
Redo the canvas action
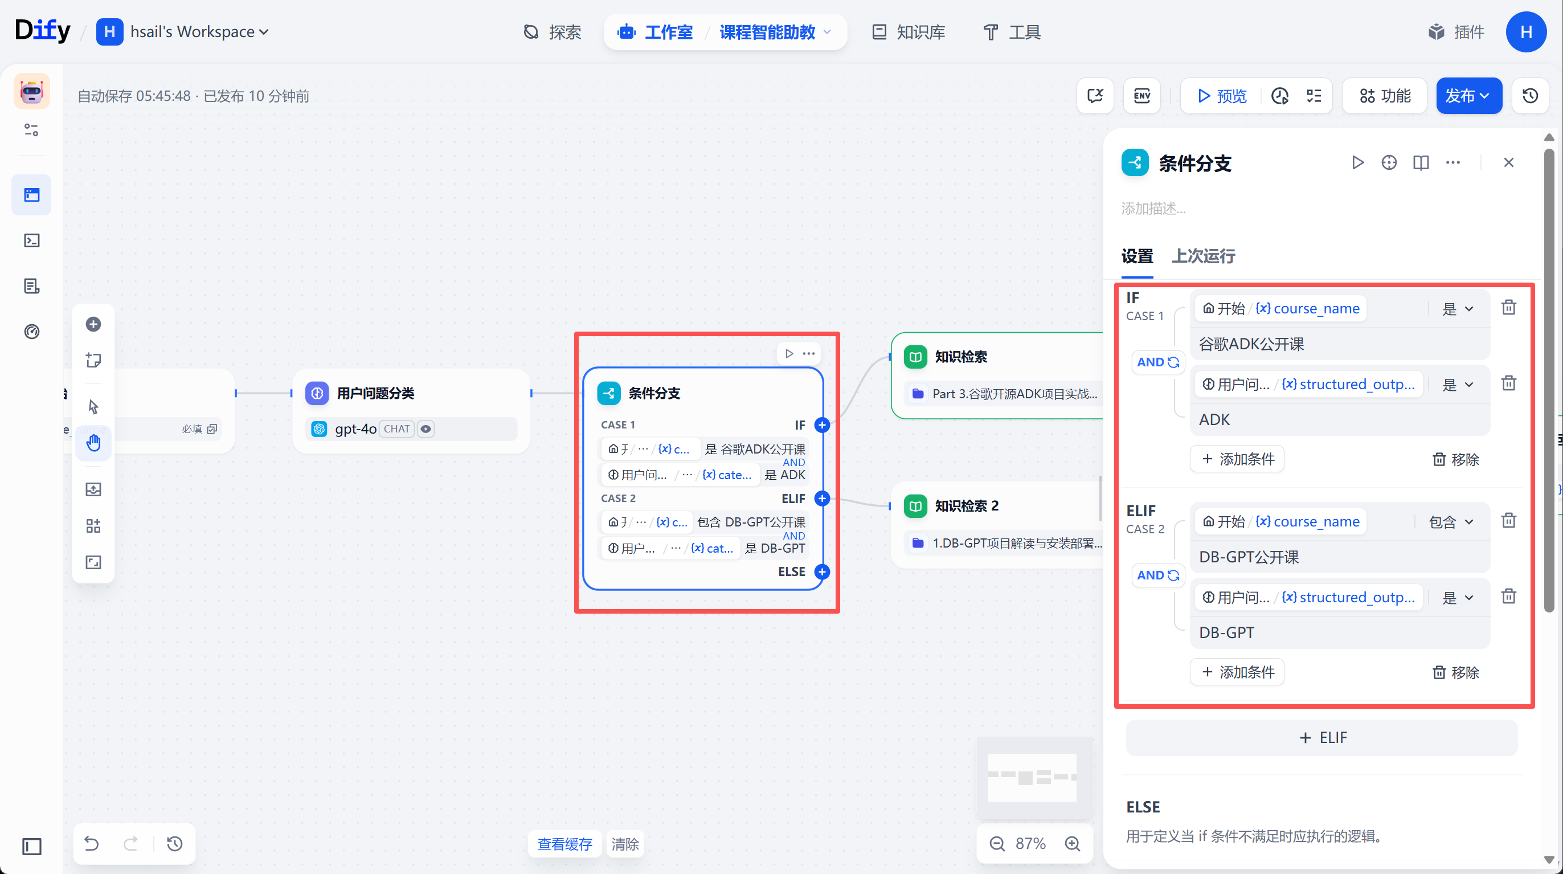[130, 843]
